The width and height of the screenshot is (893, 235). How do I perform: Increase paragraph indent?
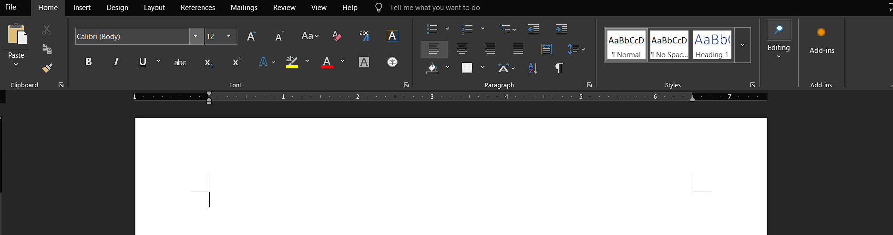[562, 30]
